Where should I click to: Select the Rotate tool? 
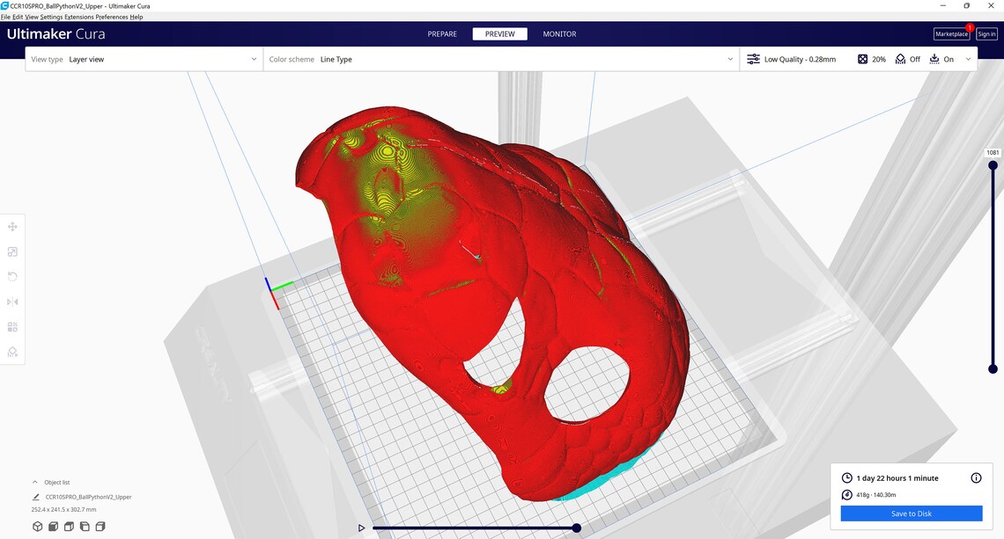tap(12, 276)
